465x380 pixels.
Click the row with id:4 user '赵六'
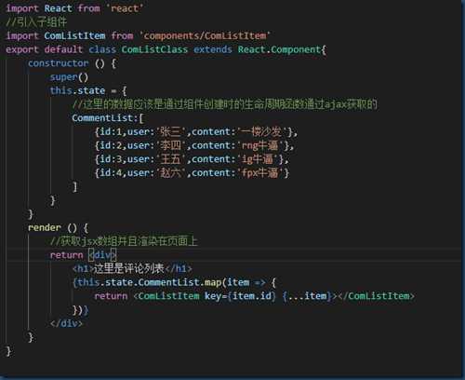point(192,173)
